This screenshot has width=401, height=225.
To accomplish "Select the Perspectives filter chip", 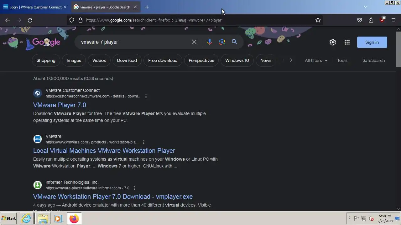I will (x=201, y=60).
